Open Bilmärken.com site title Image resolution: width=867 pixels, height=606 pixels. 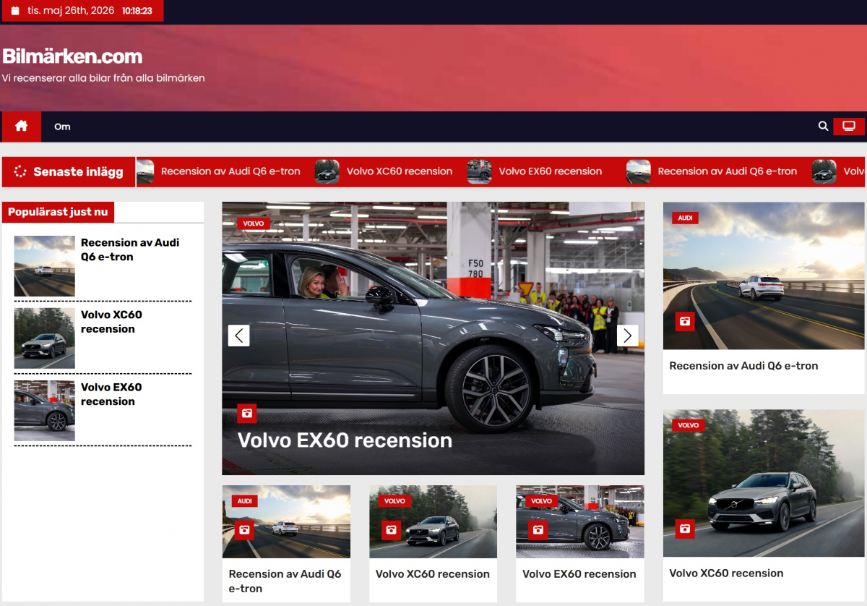coord(72,56)
